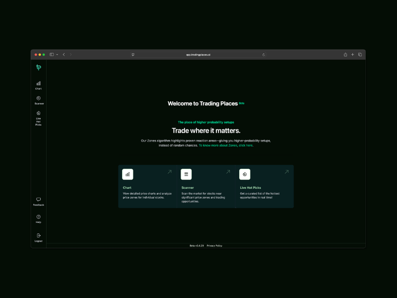Toggle the browser sidebar button
Screen dimensions: 397x298
tap(52, 55)
